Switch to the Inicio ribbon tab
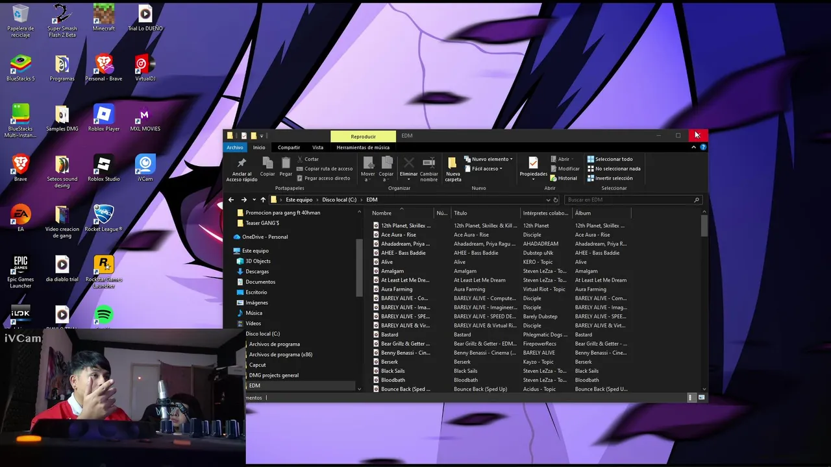The height and width of the screenshot is (467, 831). [259, 147]
